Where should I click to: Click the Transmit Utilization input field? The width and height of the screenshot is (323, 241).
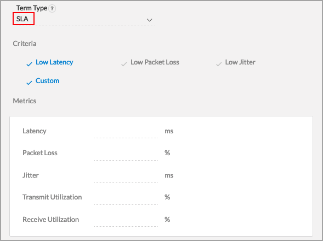[x=126, y=198]
